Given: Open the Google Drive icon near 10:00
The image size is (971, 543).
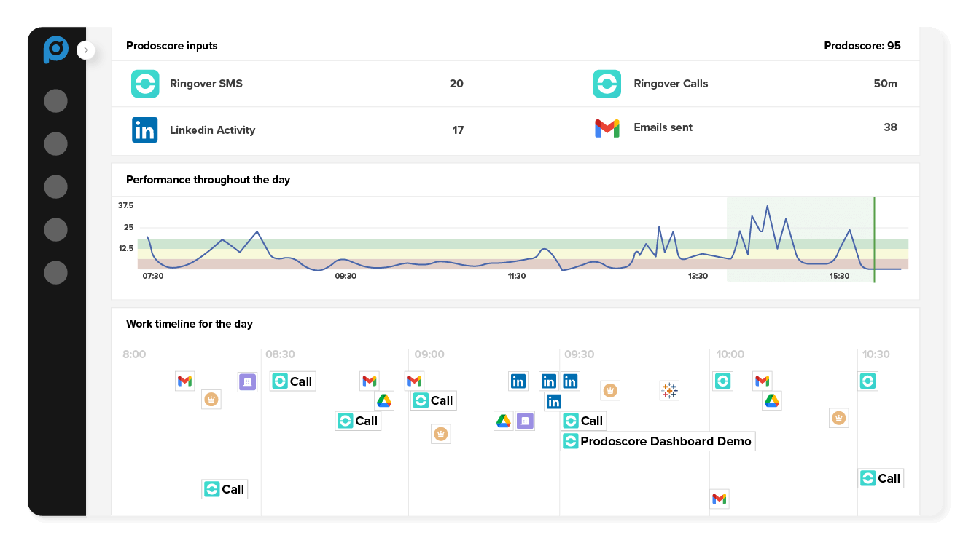Looking at the screenshot, I should click(x=771, y=400).
